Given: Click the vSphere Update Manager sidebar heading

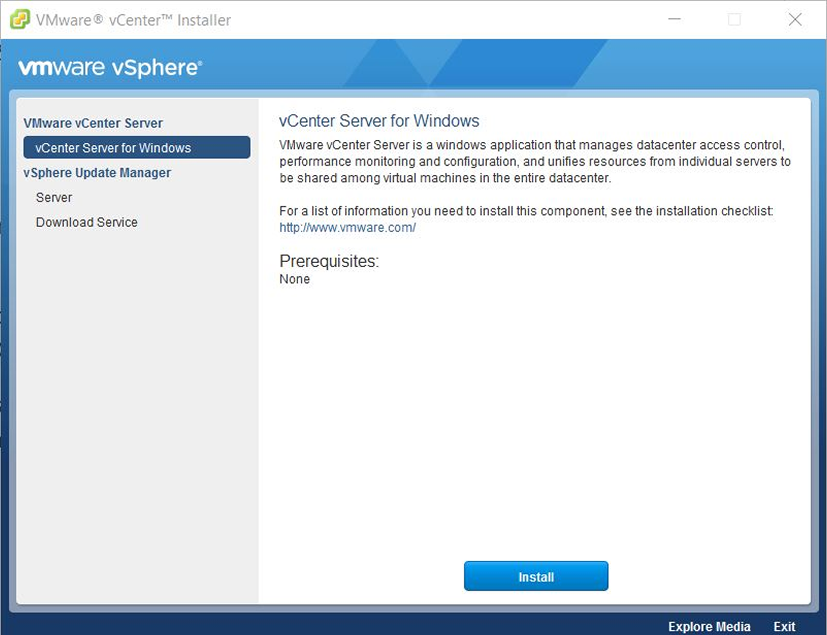Looking at the screenshot, I should pyautogui.click(x=97, y=172).
